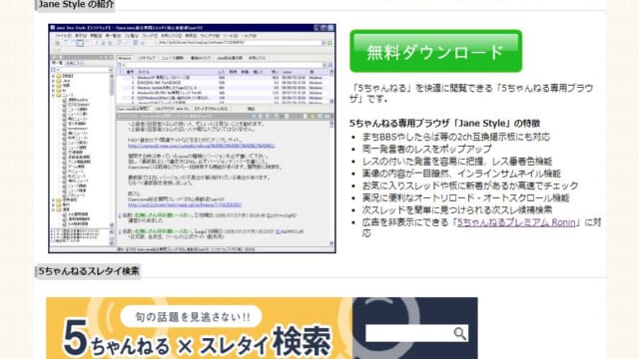This screenshot has height=359, width=639.
Task: Open the ファイル(F) menu in the Jane Style menu bar
Action: (63, 36)
